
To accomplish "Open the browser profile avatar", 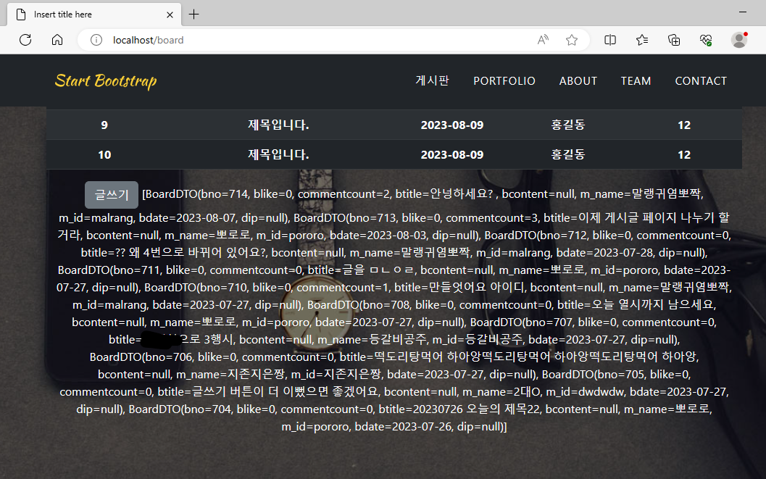I will (x=739, y=40).
